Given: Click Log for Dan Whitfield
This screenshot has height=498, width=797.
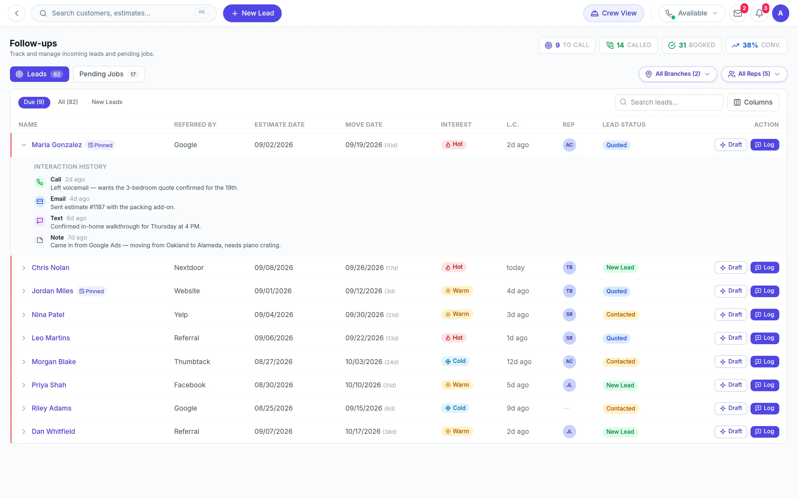Looking at the screenshot, I should [764, 432].
